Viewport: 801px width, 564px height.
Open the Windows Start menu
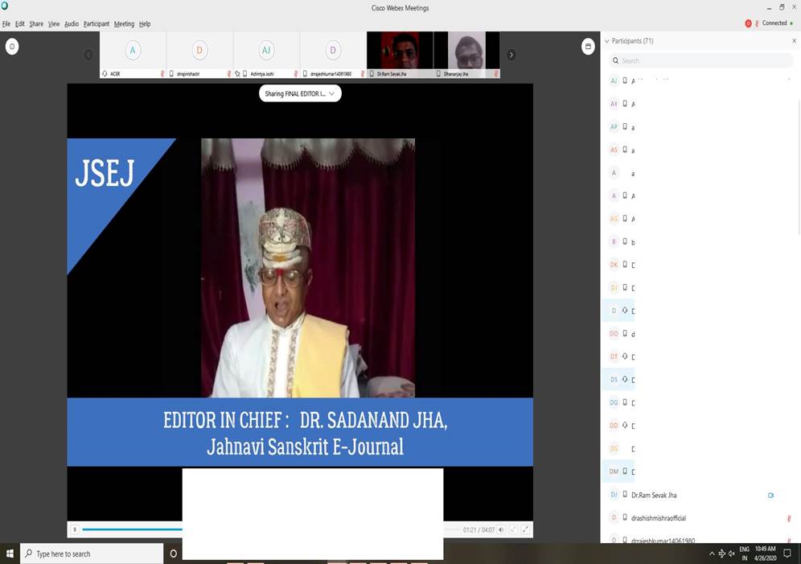10,554
